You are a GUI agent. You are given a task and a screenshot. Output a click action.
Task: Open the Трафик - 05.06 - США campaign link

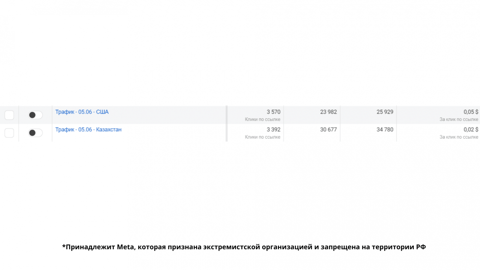pos(82,112)
